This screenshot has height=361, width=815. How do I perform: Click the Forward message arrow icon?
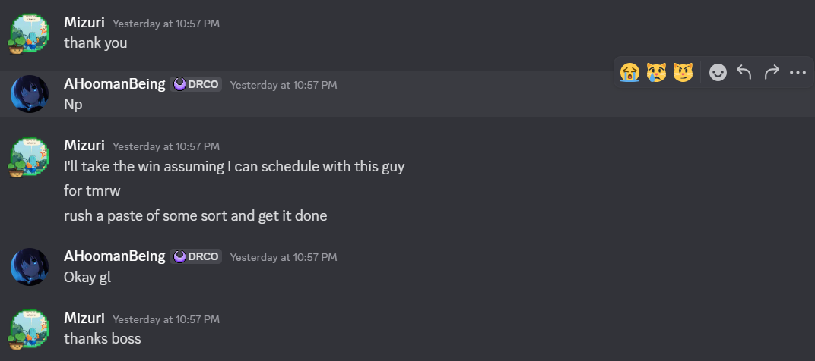[771, 72]
